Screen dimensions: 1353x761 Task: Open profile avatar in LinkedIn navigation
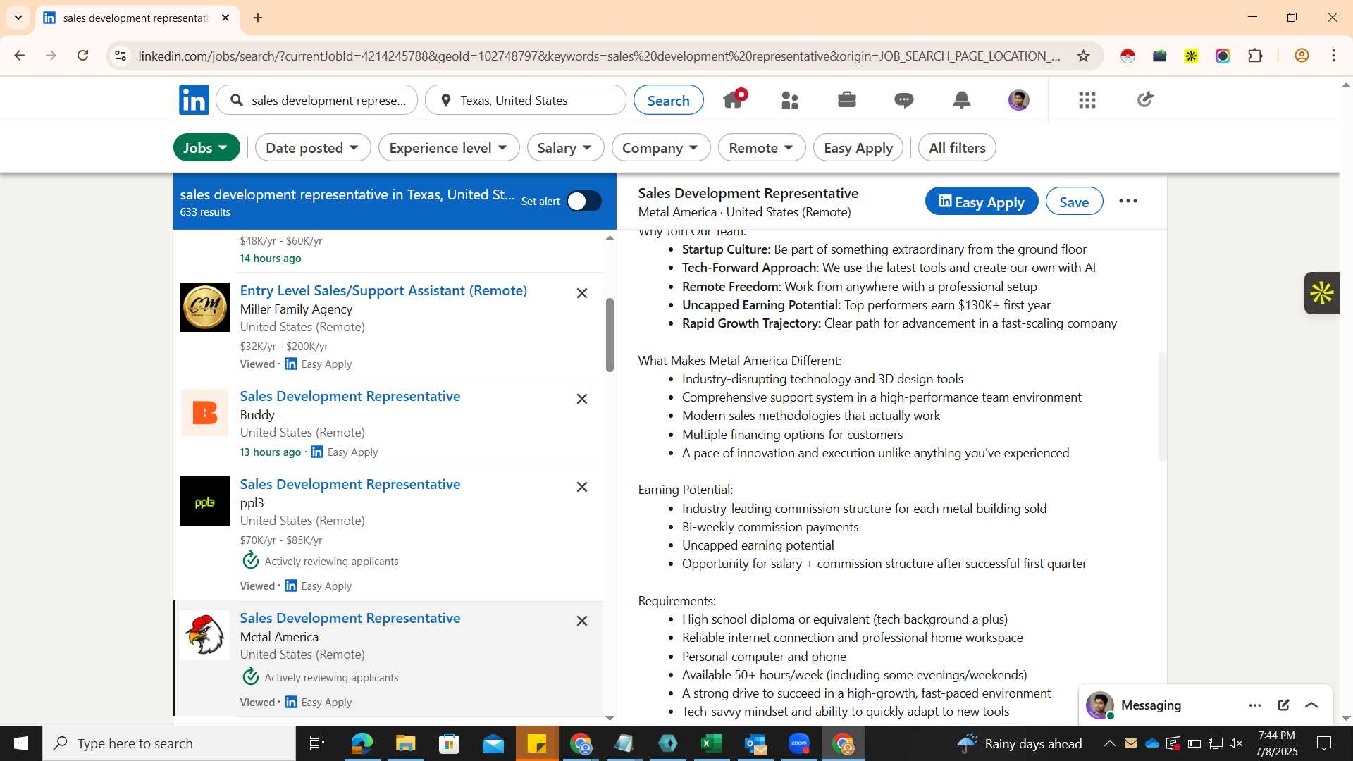point(1019,100)
